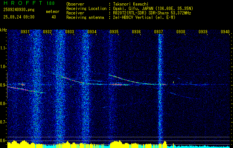Click the 0.6 kHz axis label

coord(3,140)
